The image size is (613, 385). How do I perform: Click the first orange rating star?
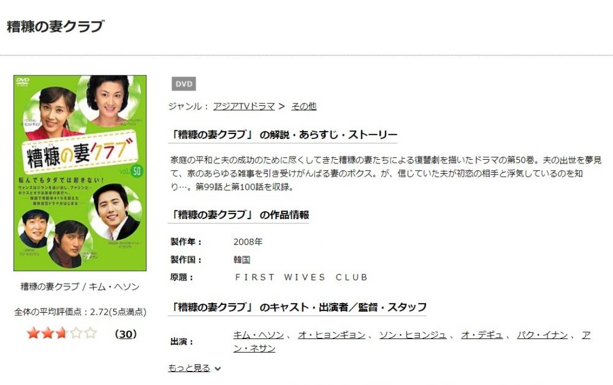click(x=33, y=334)
